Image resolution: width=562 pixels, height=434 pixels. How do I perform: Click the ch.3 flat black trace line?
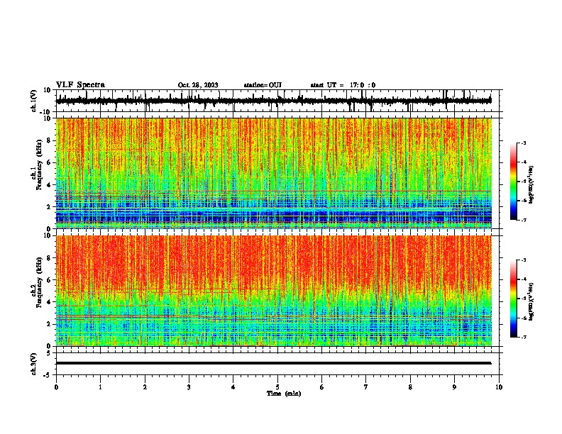pyautogui.click(x=274, y=363)
